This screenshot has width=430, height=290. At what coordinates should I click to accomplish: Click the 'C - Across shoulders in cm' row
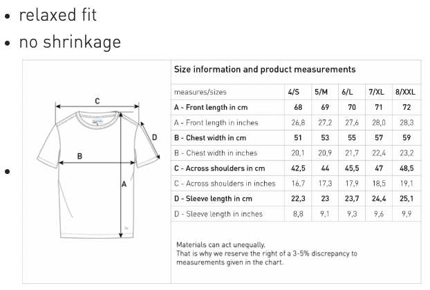[296, 168]
